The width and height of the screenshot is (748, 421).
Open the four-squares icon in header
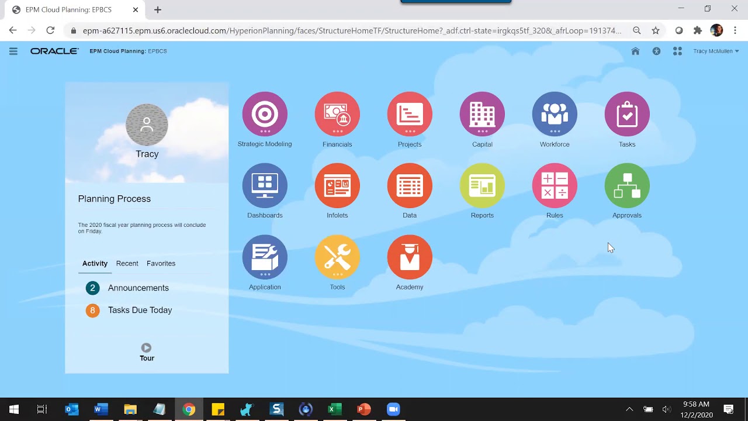(x=677, y=51)
